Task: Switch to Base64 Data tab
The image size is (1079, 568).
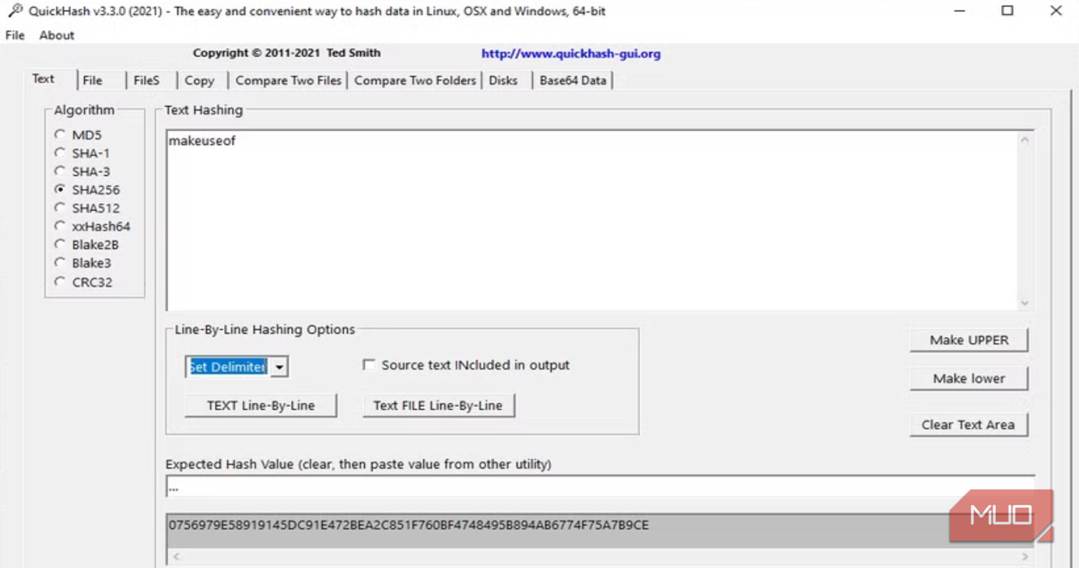Action: pyautogui.click(x=573, y=80)
